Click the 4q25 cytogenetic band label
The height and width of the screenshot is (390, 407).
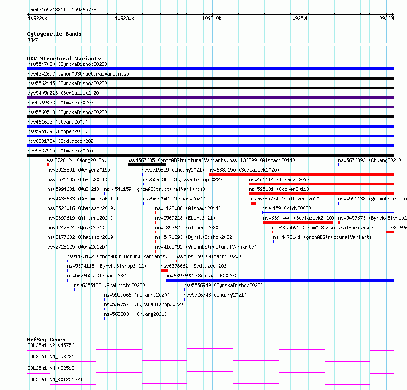click(33, 39)
